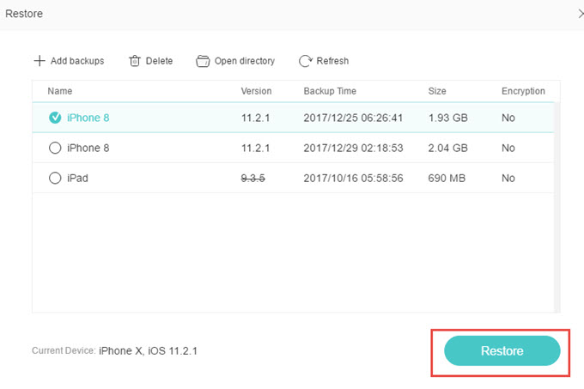Click the vertical scrollbar of backup list
This screenshot has height=389, width=584.
[x=557, y=206]
